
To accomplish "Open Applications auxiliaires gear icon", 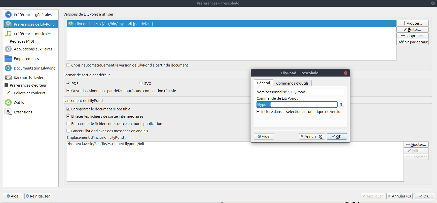I will click(8, 49).
